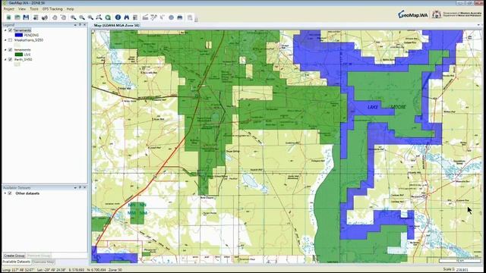Collapse the LIVE tenements legend node
Viewport: 486px width, 273px height.
pyautogui.click(x=5, y=49)
